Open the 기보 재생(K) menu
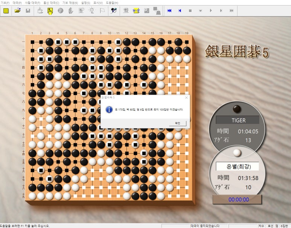 click(70, 3)
